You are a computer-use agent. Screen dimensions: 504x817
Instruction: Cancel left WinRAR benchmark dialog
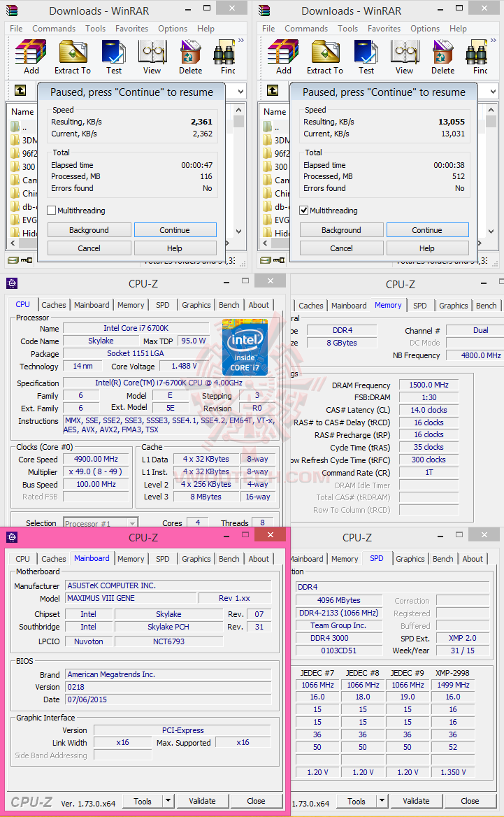pos(89,248)
